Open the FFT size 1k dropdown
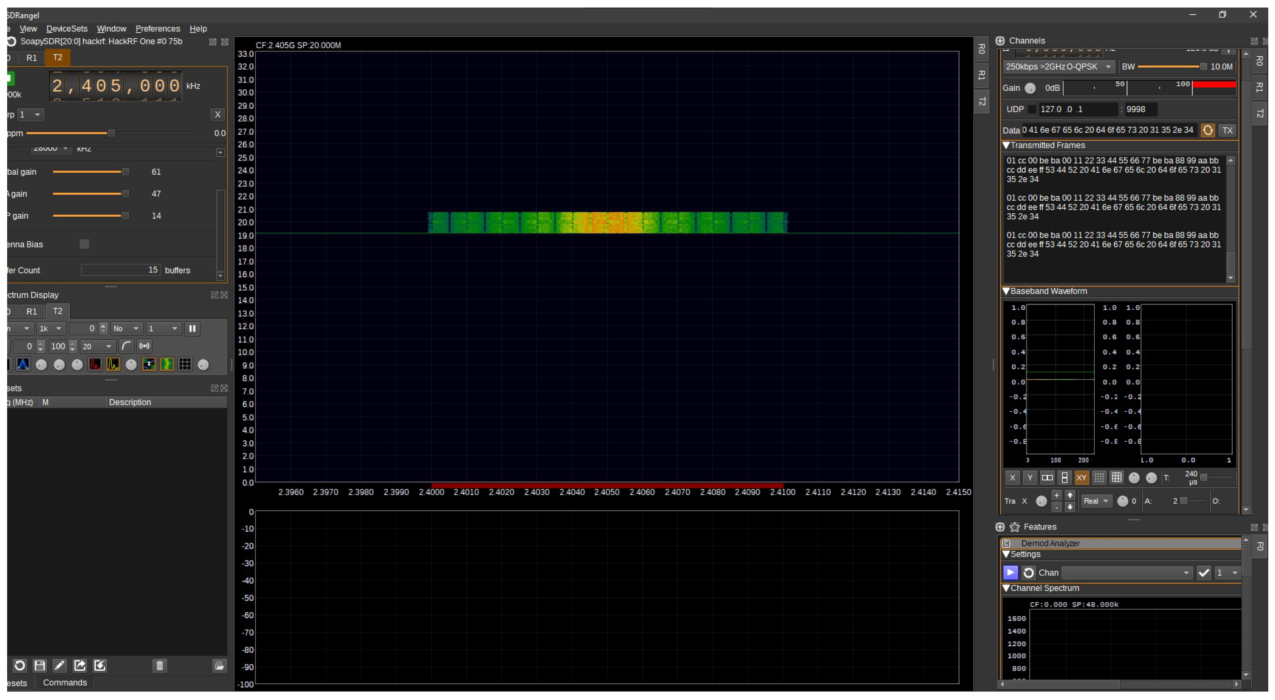This screenshot has width=1275, height=700. [x=51, y=328]
